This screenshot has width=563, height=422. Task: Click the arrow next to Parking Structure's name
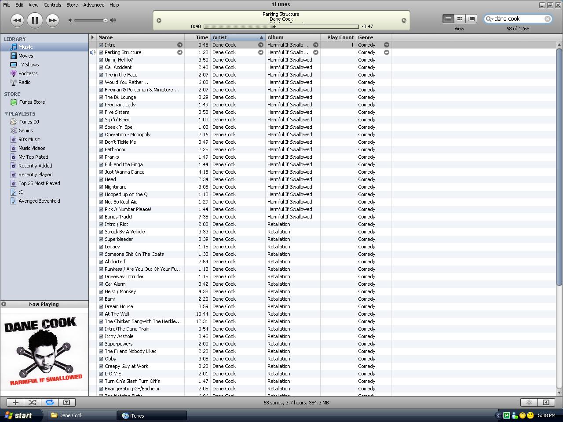point(180,52)
